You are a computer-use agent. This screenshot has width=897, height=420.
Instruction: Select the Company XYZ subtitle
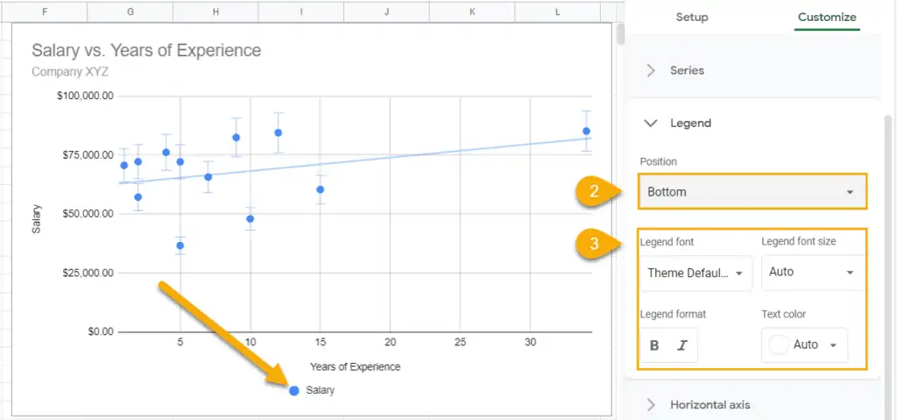coord(69,72)
